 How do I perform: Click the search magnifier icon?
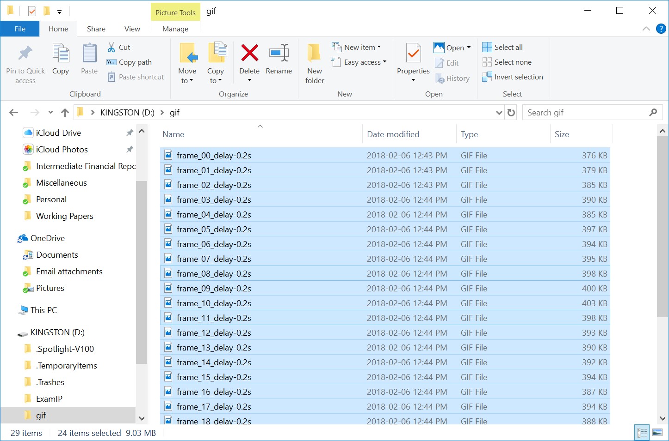point(653,112)
